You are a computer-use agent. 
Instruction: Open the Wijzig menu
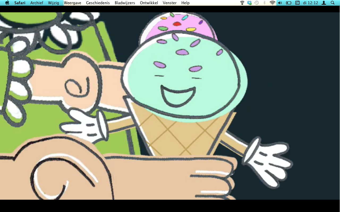tap(54, 3)
